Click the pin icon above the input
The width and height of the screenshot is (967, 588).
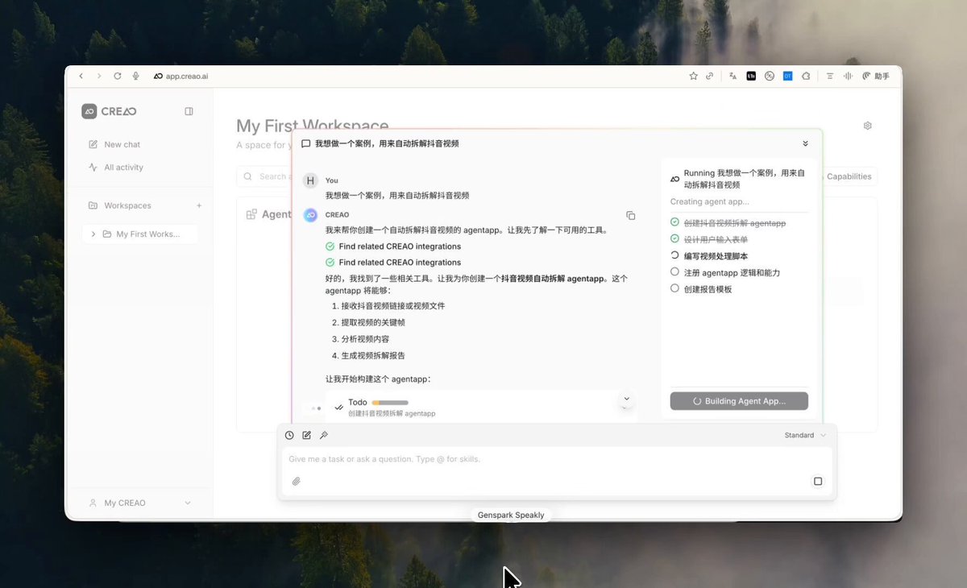point(323,435)
